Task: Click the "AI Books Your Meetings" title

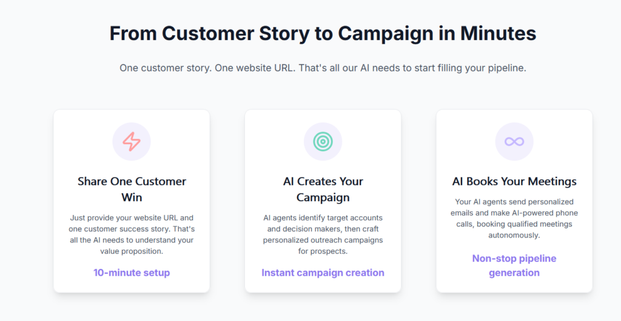Action: [514, 181]
